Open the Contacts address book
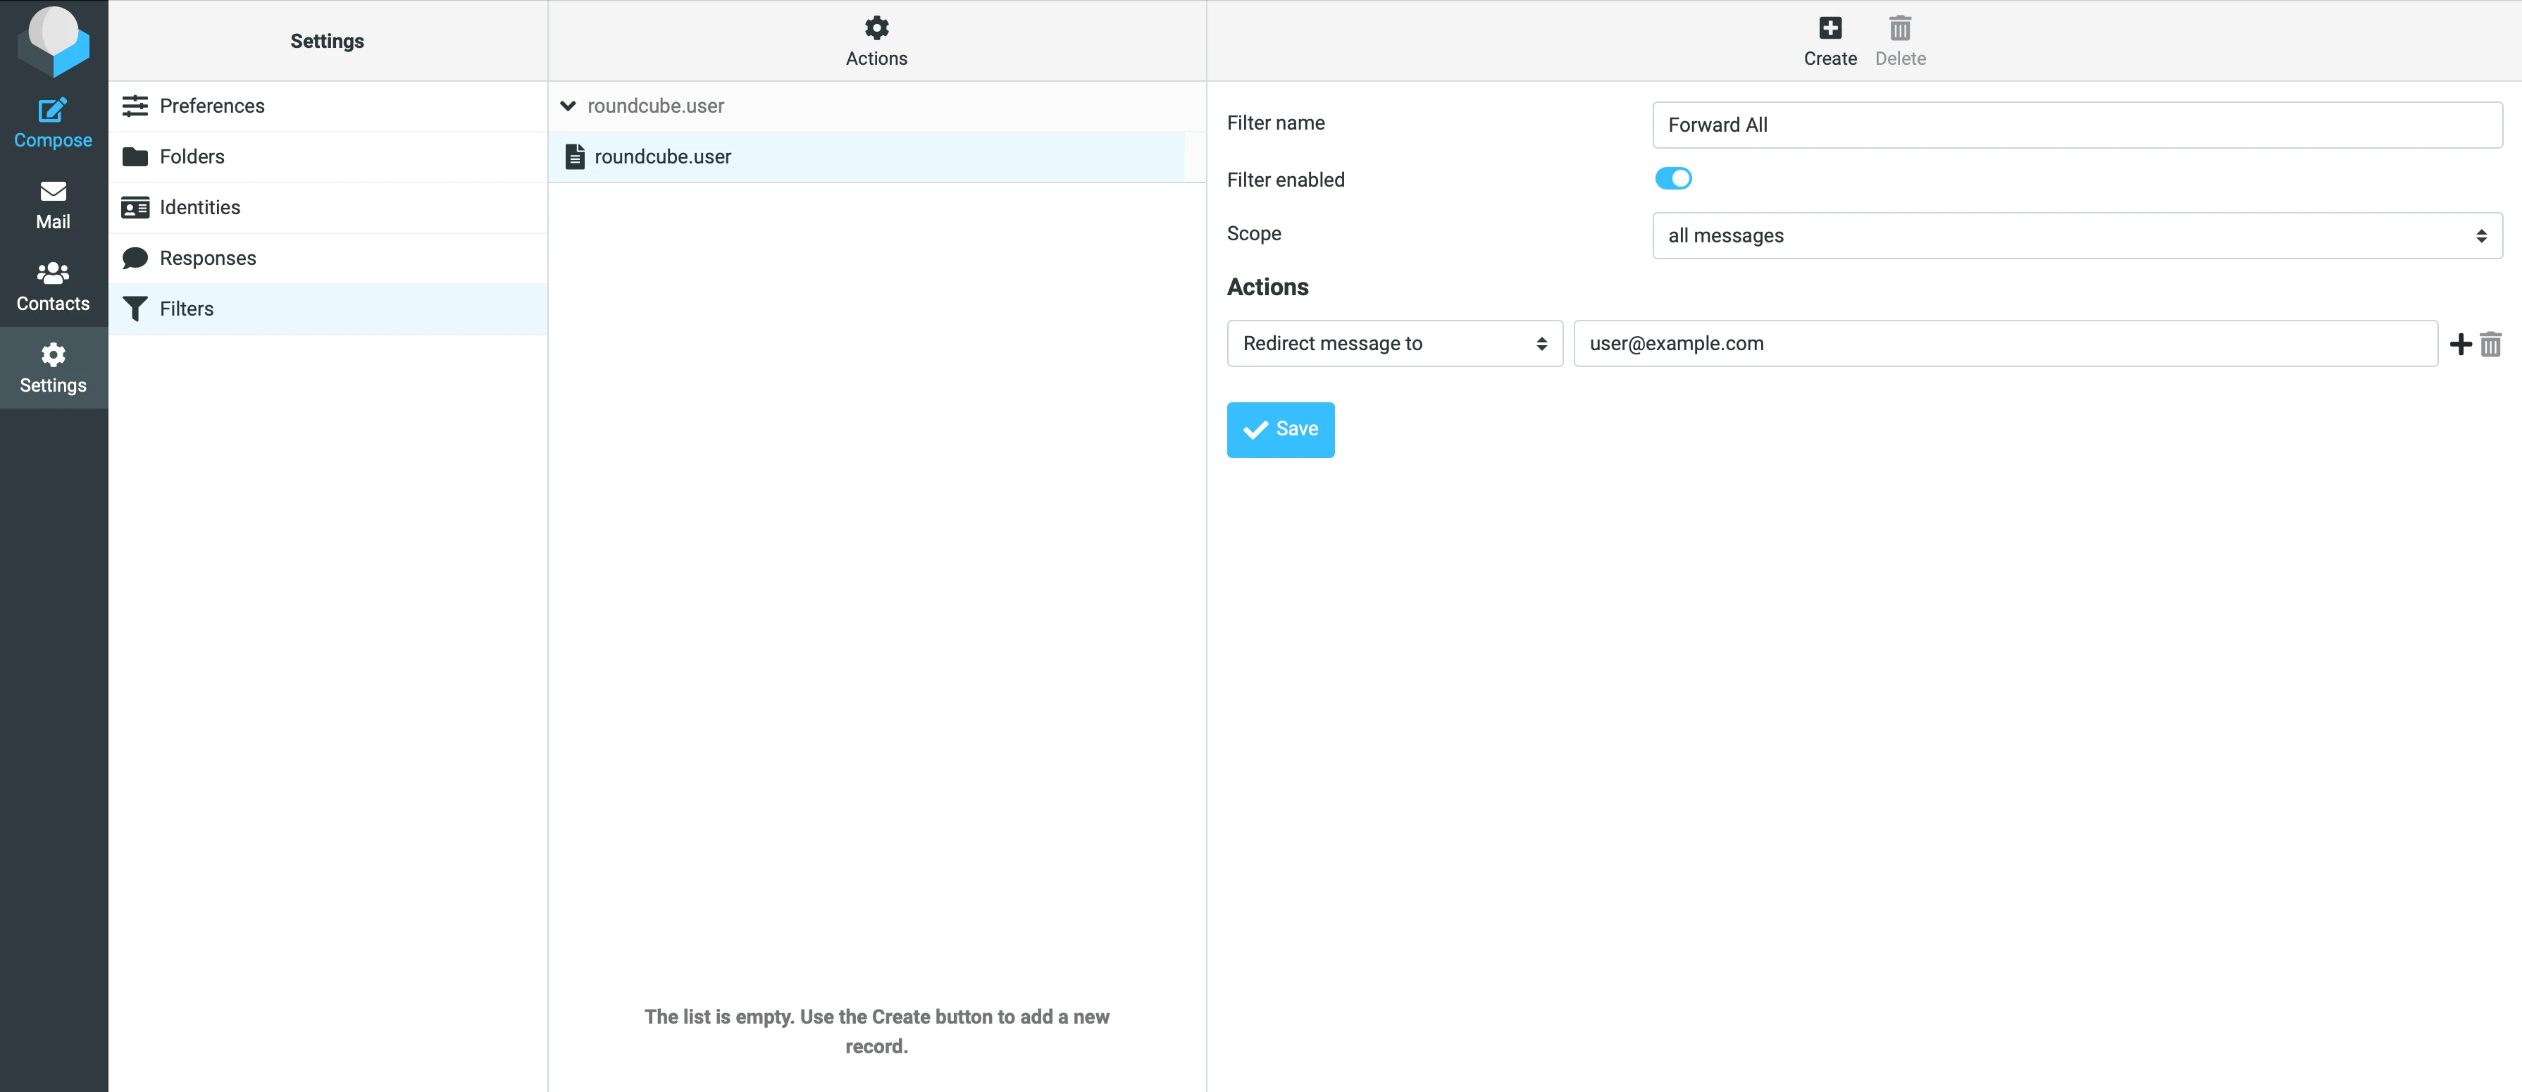This screenshot has height=1092, width=2522. 53,286
